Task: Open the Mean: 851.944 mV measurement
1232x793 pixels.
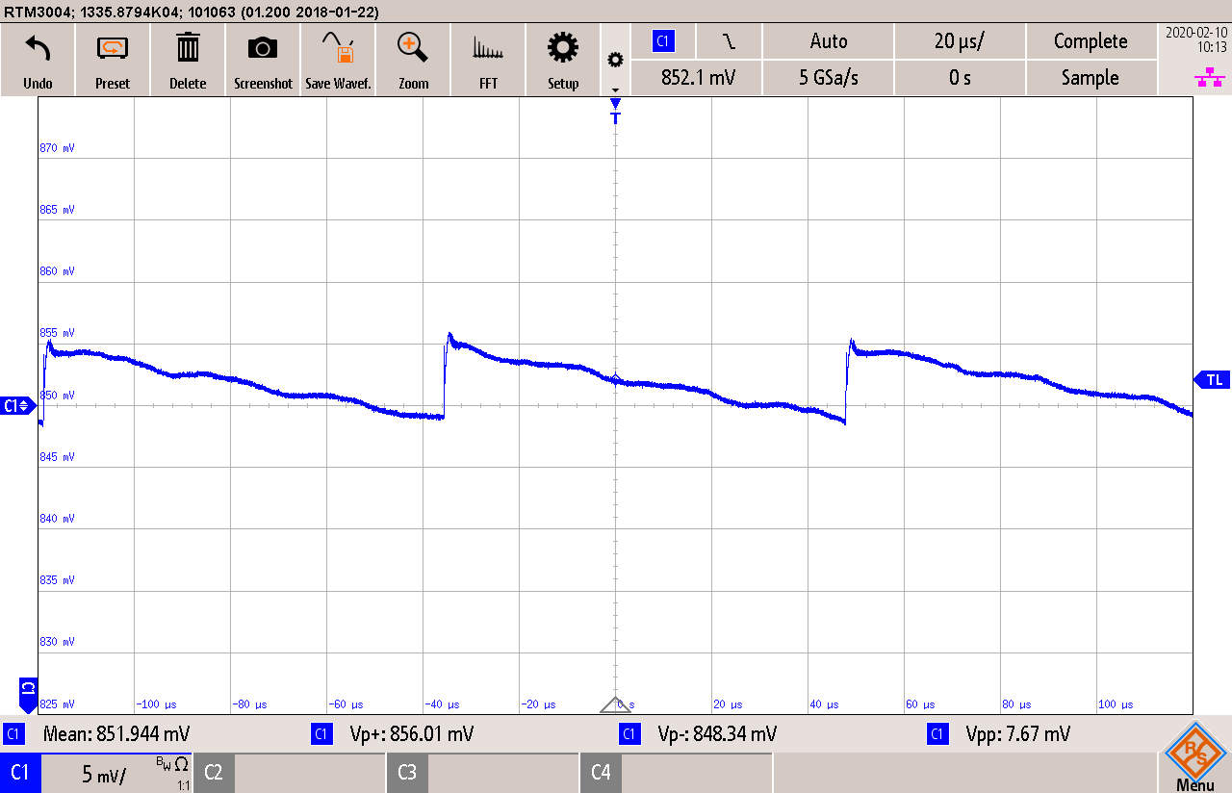Action: (116, 734)
